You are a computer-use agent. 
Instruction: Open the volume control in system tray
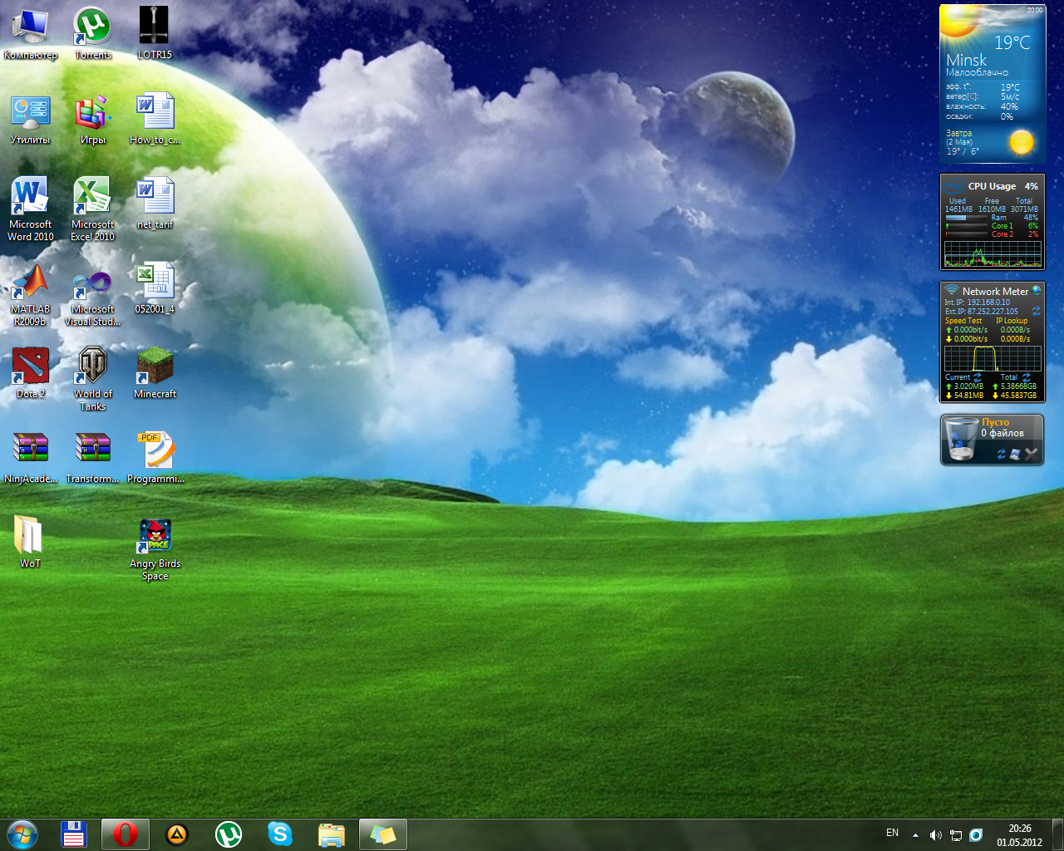click(935, 834)
